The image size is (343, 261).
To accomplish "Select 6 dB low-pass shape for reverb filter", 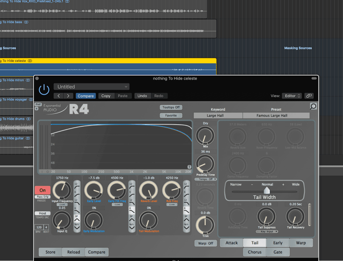I will [186, 210].
